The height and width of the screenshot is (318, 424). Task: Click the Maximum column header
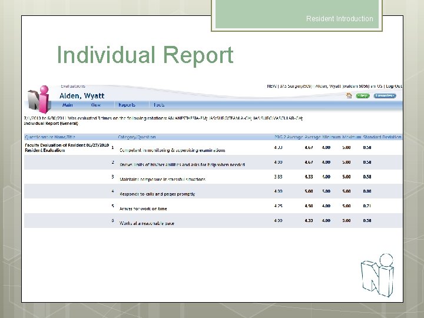click(x=352, y=137)
